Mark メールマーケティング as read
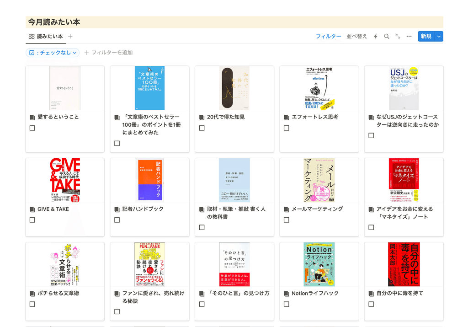Screen dimensions: 468x327 287,220
